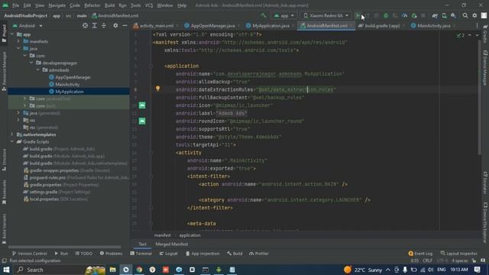Open the Terminal tool window

(x=141, y=254)
